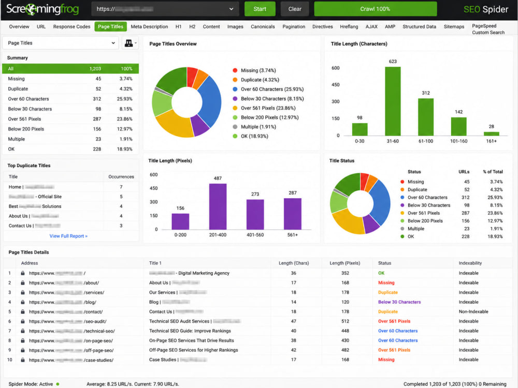Select the Hreflang tab
The width and height of the screenshot is (518, 388).
(x=349, y=27)
